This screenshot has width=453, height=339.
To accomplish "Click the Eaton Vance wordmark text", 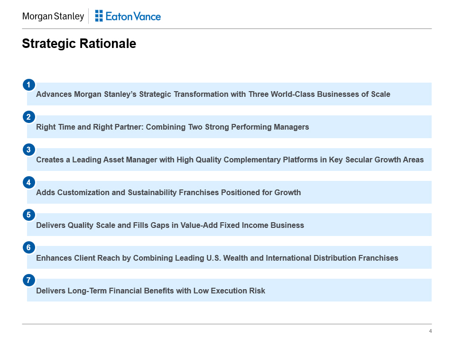I will coord(133,17).
